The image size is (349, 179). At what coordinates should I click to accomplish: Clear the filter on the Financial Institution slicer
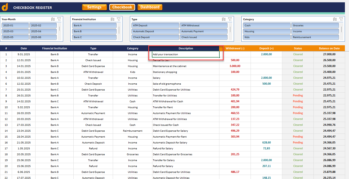point(119,19)
